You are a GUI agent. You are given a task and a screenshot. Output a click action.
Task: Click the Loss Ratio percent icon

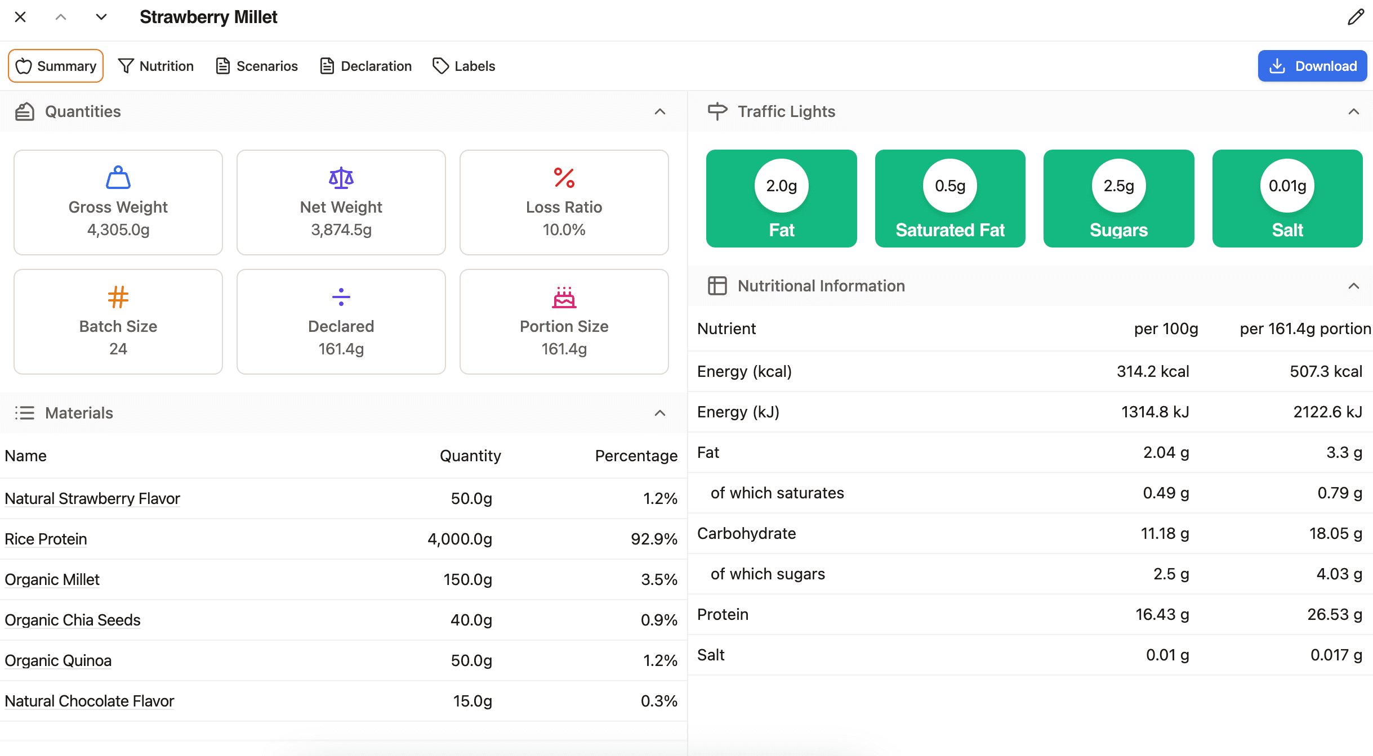pos(564,178)
